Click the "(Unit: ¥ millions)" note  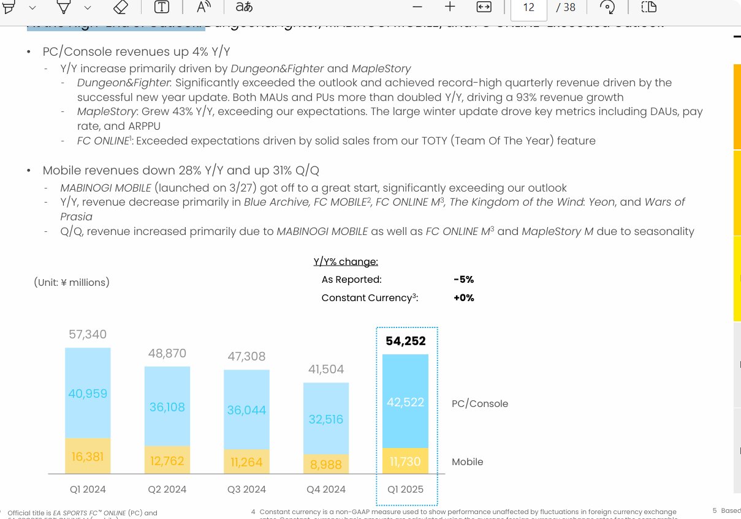click(72, 282)
